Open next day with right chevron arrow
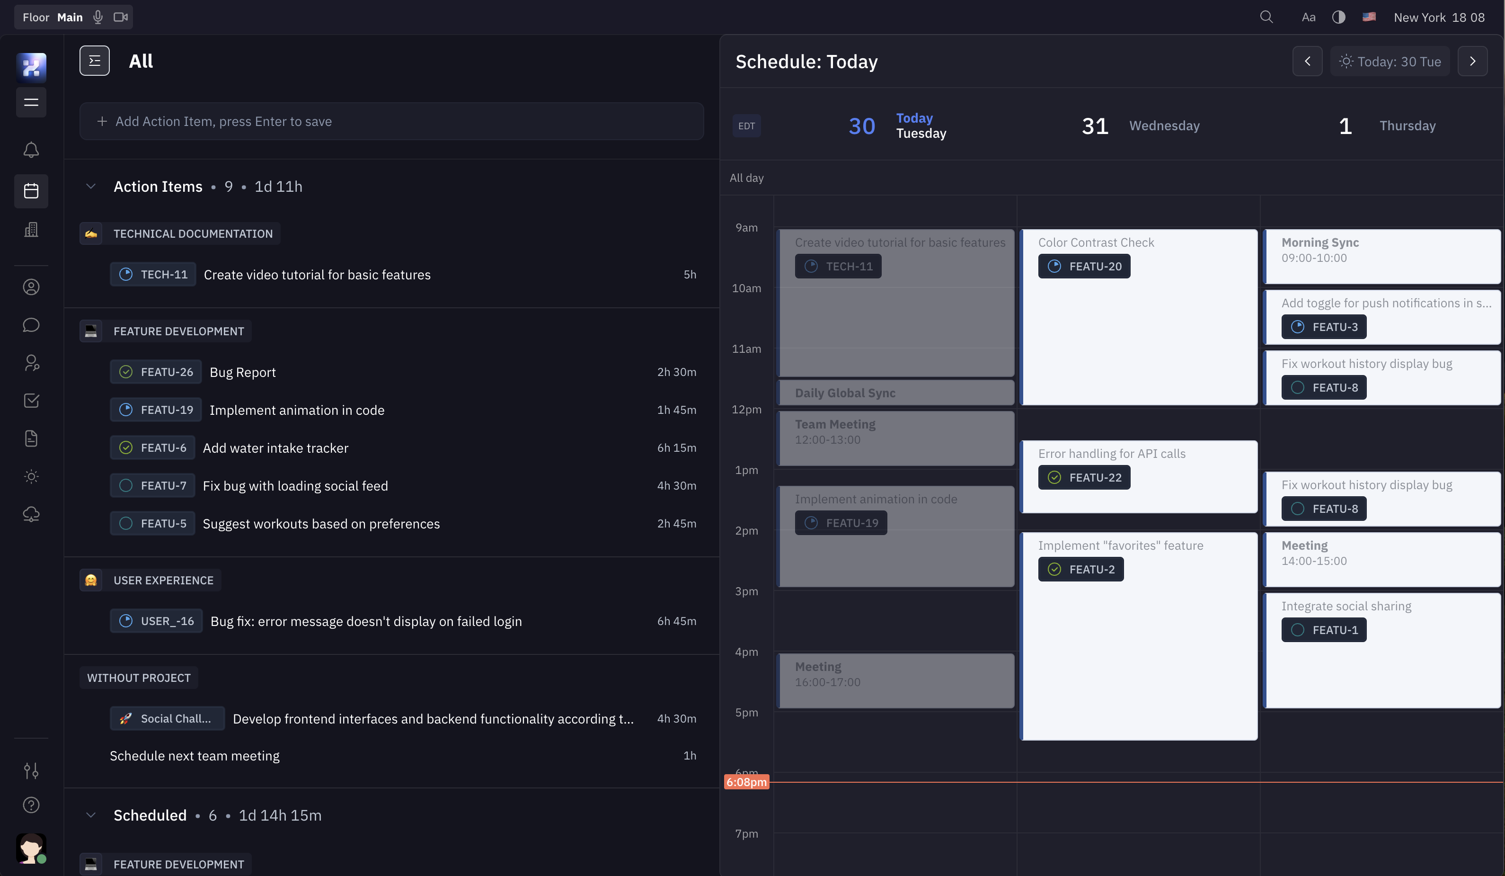 click(1473, 60)
